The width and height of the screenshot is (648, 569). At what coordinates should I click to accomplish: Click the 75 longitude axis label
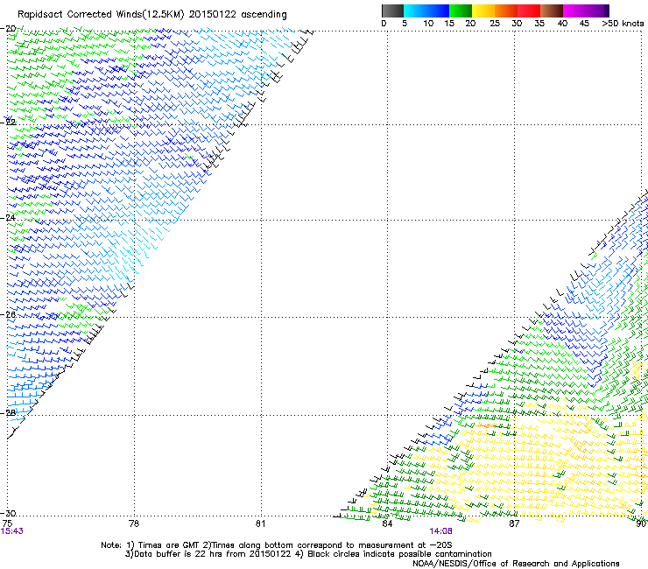tap(7, 523)
